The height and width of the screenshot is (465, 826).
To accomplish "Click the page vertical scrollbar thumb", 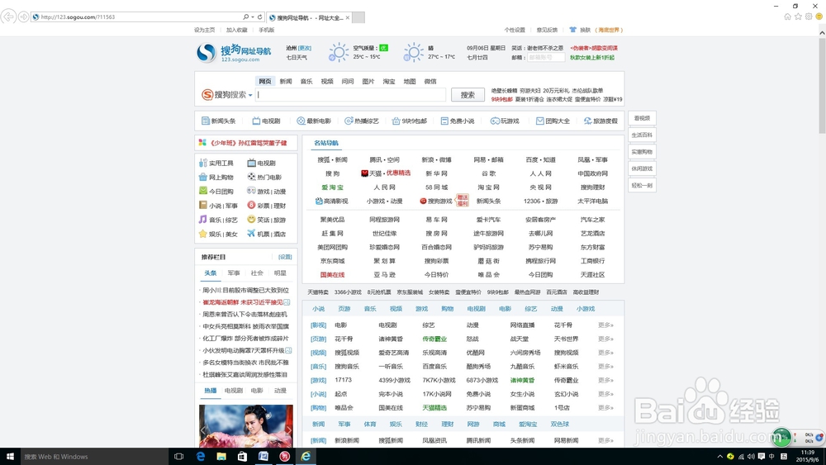I will 822,85.
